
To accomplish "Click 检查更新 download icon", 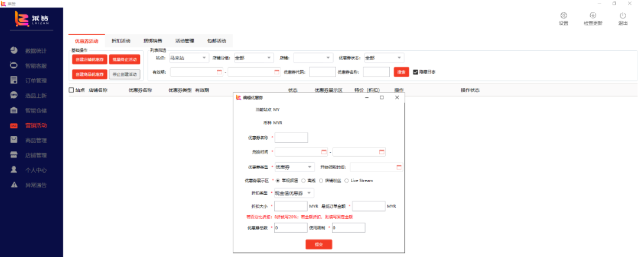I will [593, 15].
